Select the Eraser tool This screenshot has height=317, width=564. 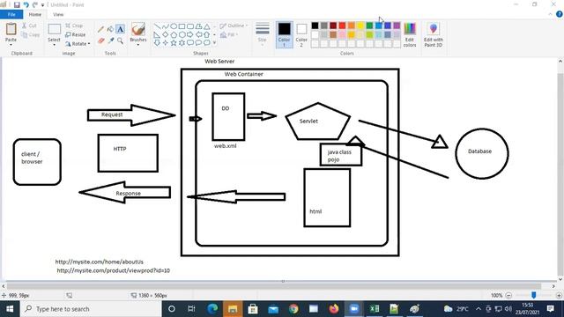(x=101, y=41)
